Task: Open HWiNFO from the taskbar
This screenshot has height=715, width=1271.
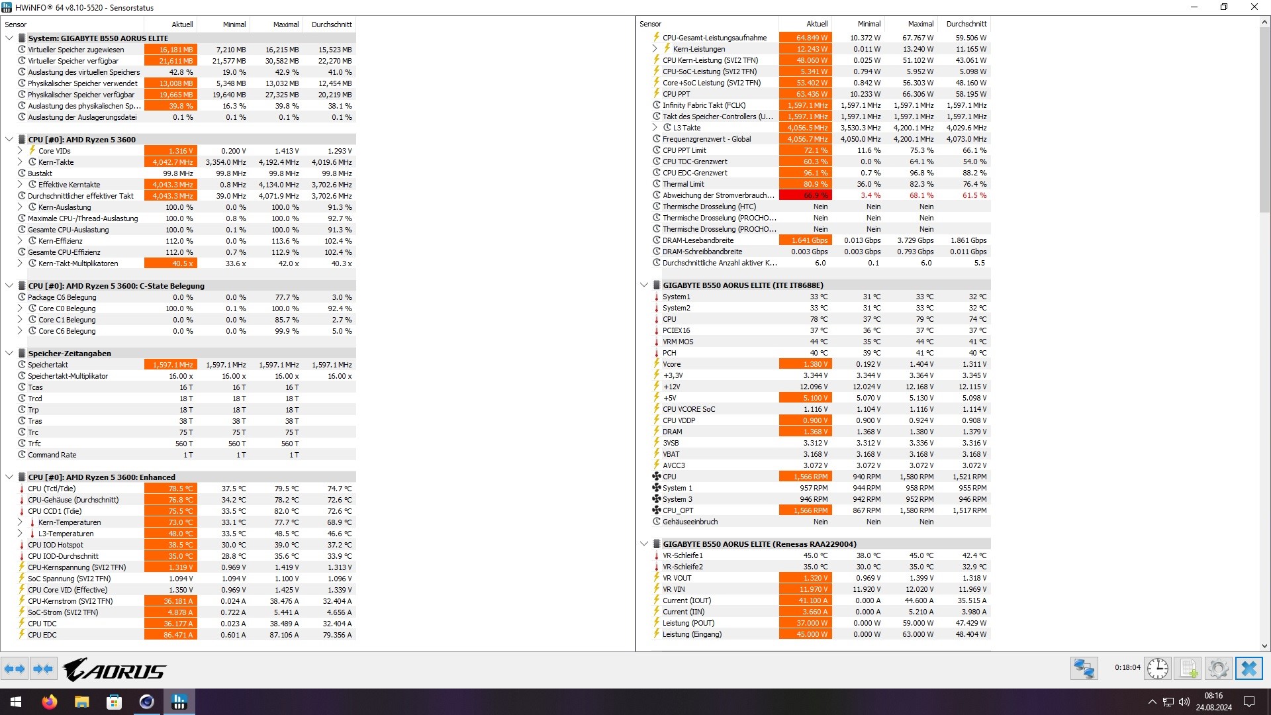Action: point(179,701)
